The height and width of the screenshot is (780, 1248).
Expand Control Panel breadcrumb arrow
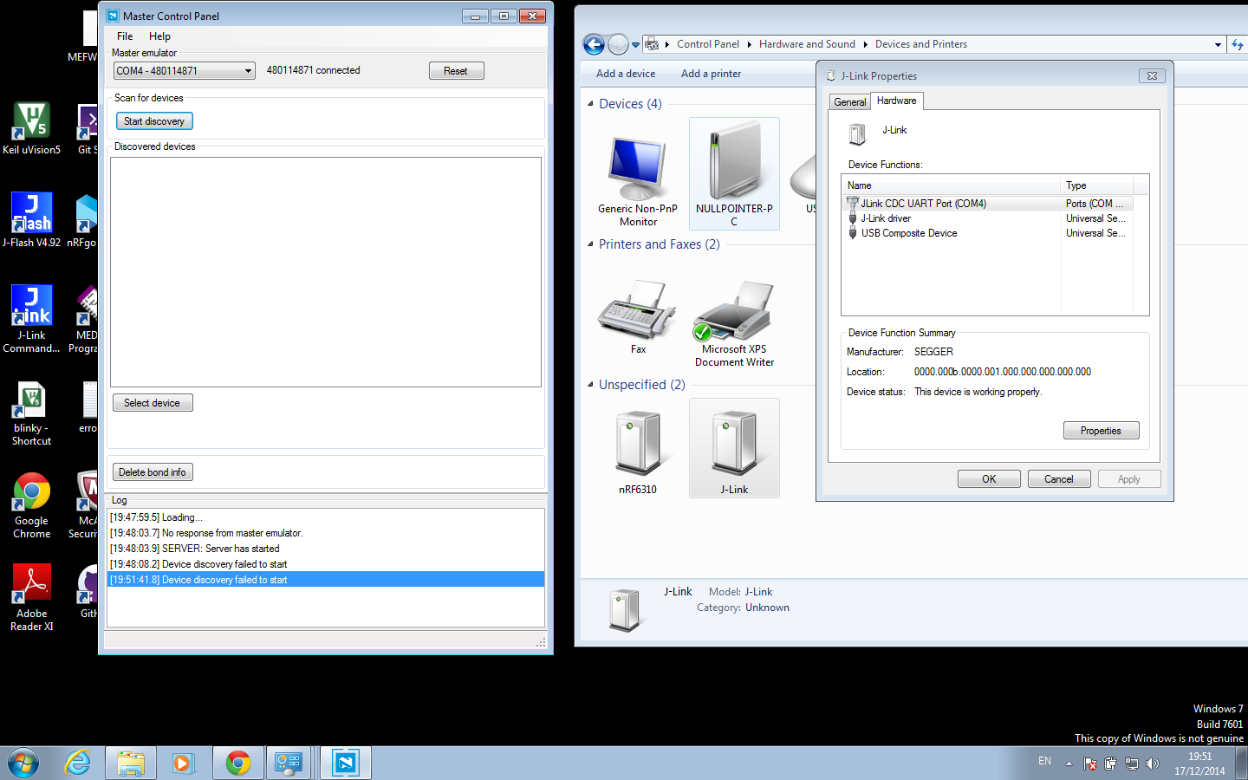[x=749, y=44]
